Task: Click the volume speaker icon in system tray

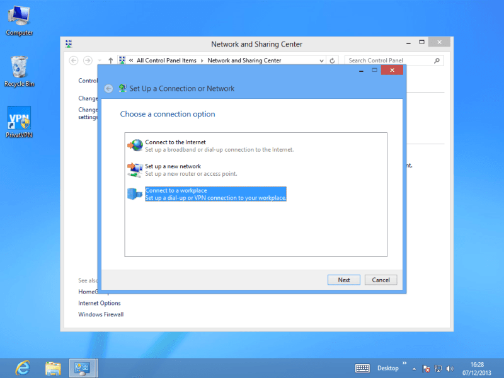Action: (x=450, y=368)
